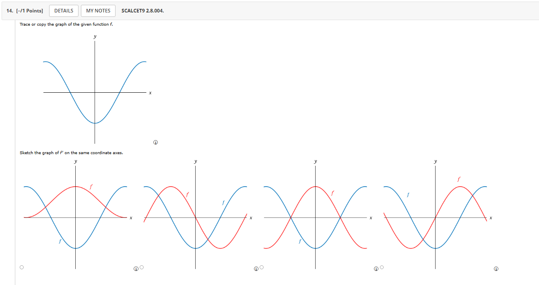
Task: Select the fourth answer choice radio button
Action: (381, 267)
